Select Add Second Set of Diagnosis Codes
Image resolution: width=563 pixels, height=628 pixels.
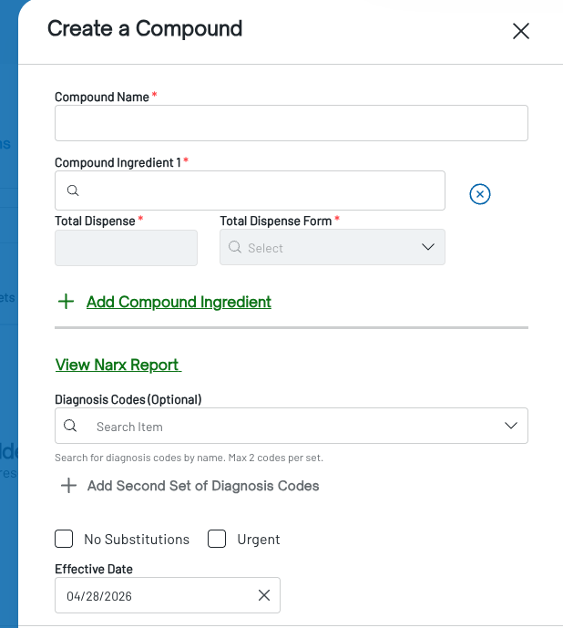[203, 486]
